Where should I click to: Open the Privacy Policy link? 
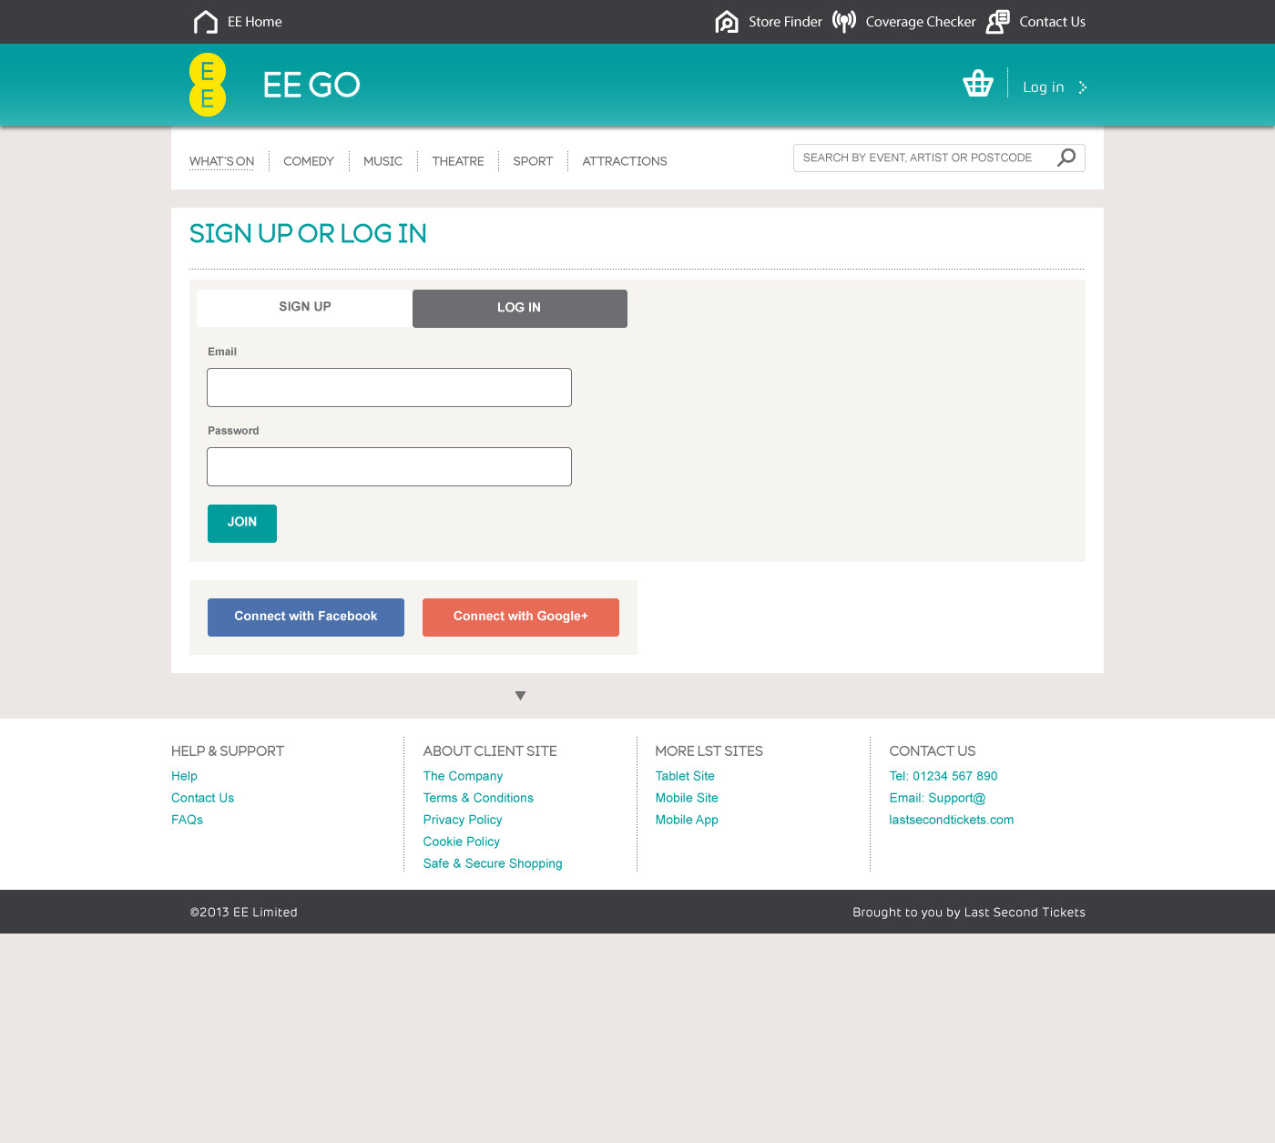click(x=463, y=820)
